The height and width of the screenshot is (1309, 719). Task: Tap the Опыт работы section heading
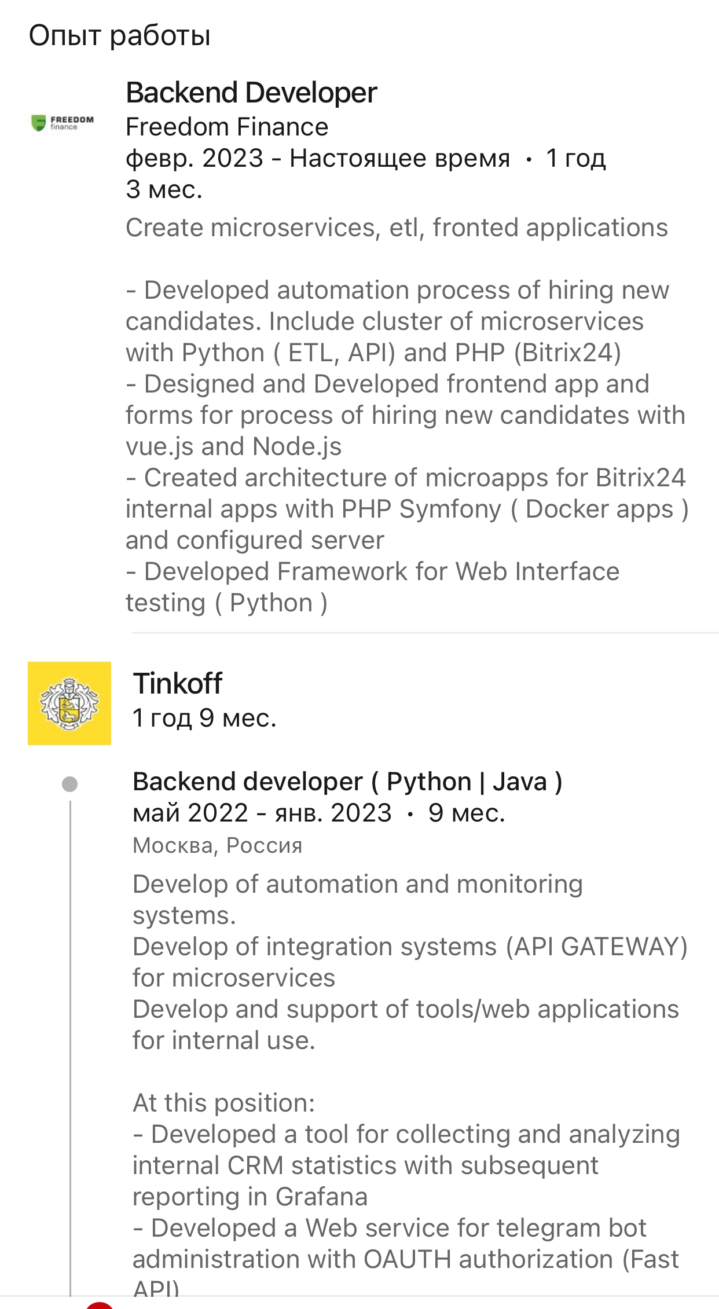(119, 35)
